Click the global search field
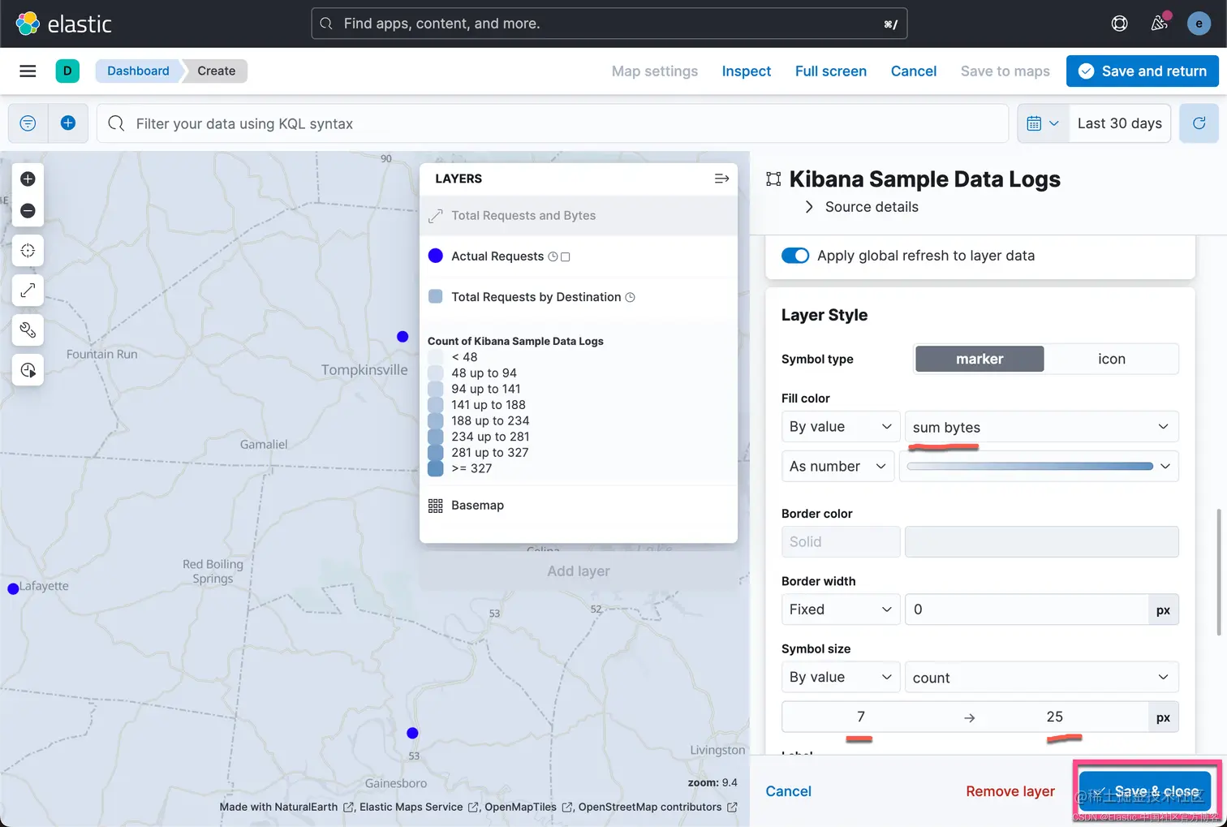Screen dimensions: 1227x827 click(609, 24)
